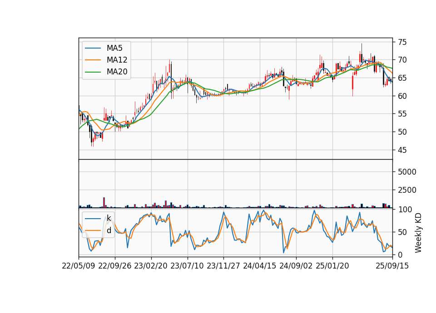Viewport: 436px width, 313px height.
Task: Click the 23/02/20 date axis label
Action: [x=151, y=266]
